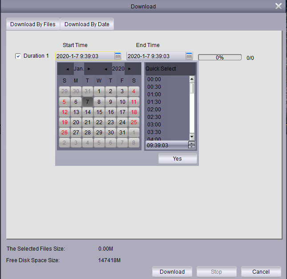The height and width of the screenshot is (279, 287).
Task: Click the Quick Select scrollbar up arrow
Action: click(192, 79)
